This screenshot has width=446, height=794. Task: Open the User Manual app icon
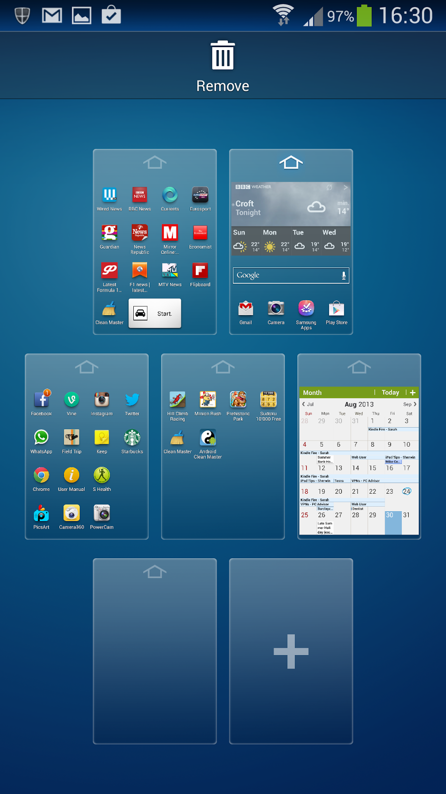tap(72, 475)
